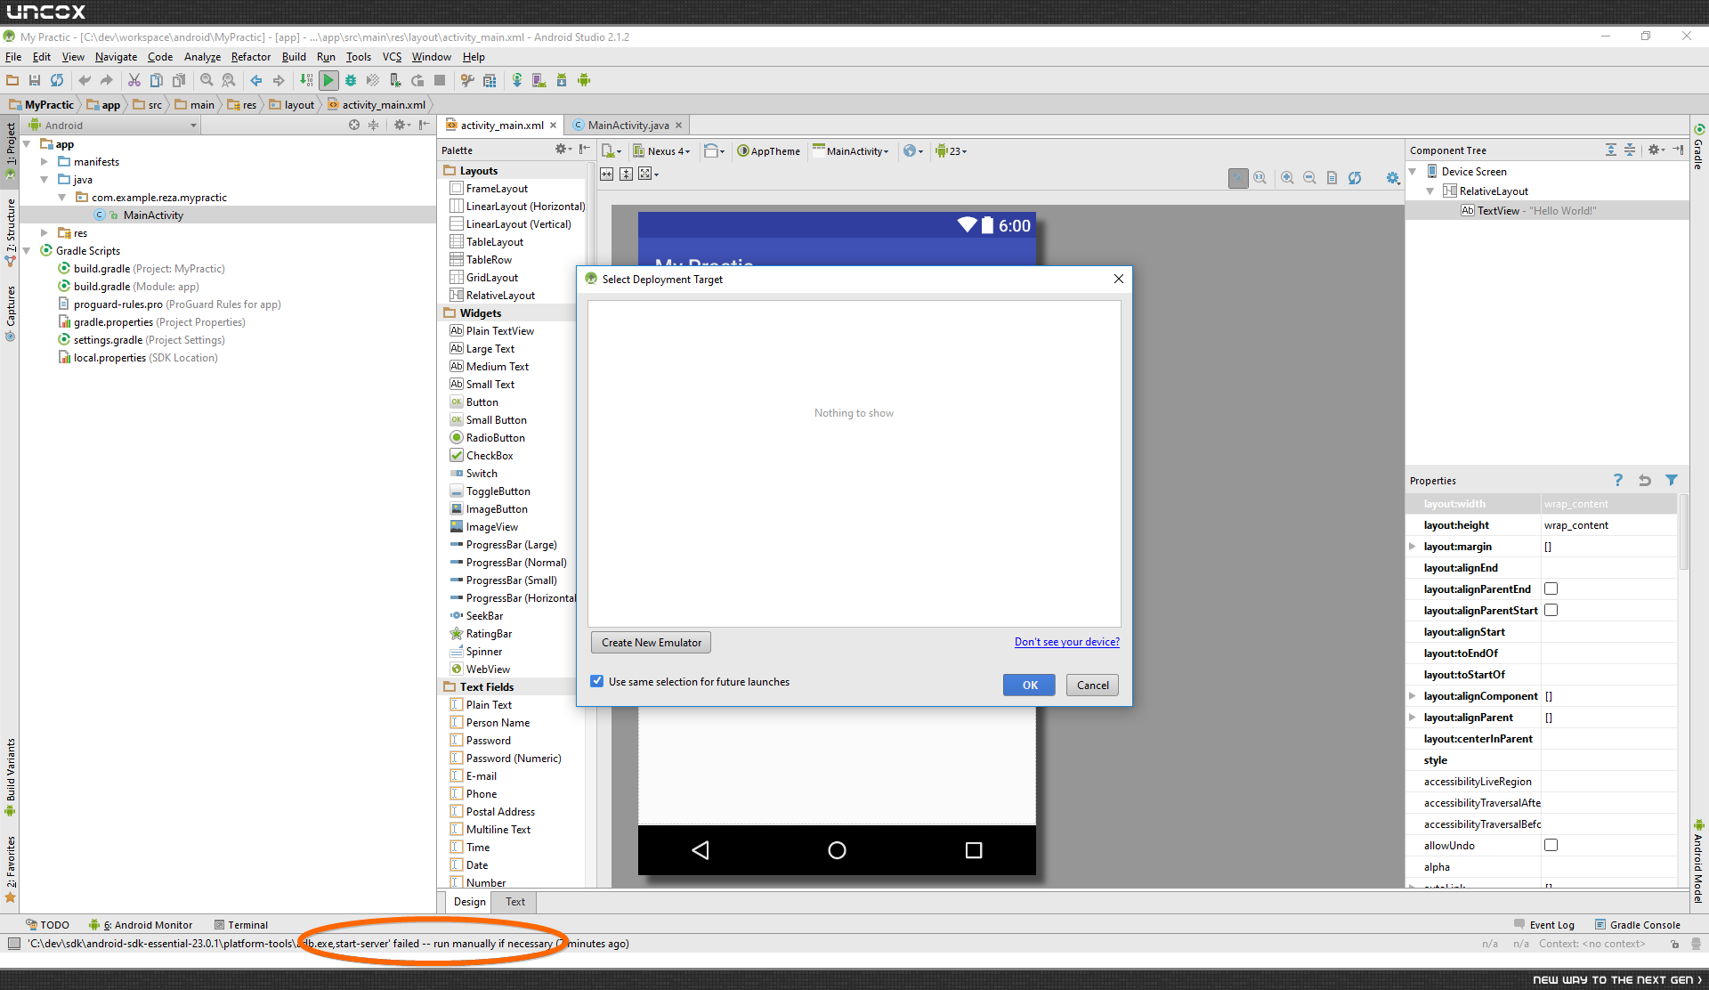
Task: Switch to the Text editor tab
Action: pyautogui.click(x=515, y=902)
